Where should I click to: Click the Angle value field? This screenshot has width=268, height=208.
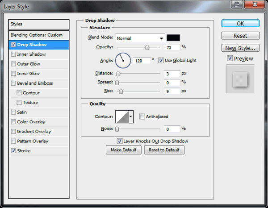[142, 61]
